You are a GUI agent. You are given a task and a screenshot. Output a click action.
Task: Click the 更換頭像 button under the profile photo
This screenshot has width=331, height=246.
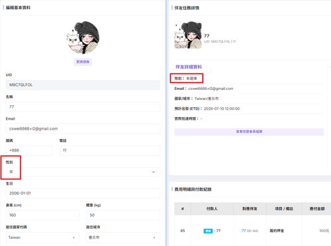click(x=83, y=62)
